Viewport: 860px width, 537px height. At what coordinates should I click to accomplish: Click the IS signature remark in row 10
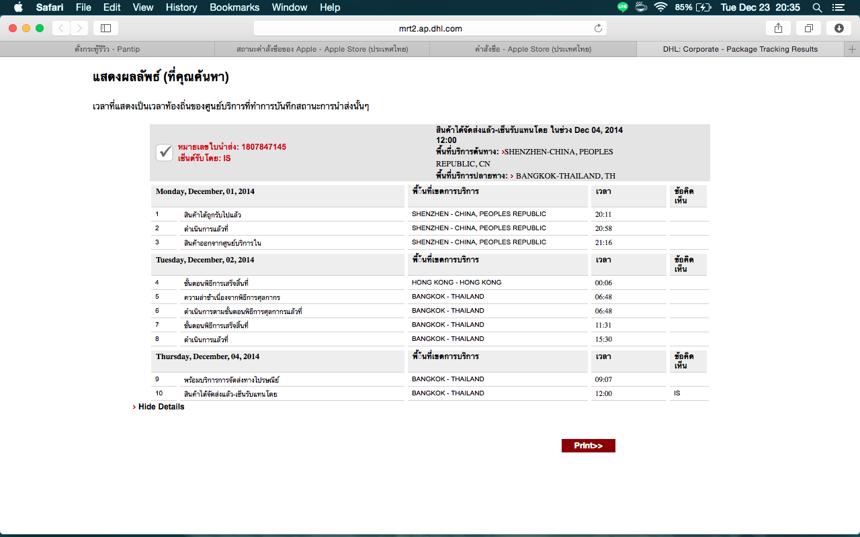[677, 393]
